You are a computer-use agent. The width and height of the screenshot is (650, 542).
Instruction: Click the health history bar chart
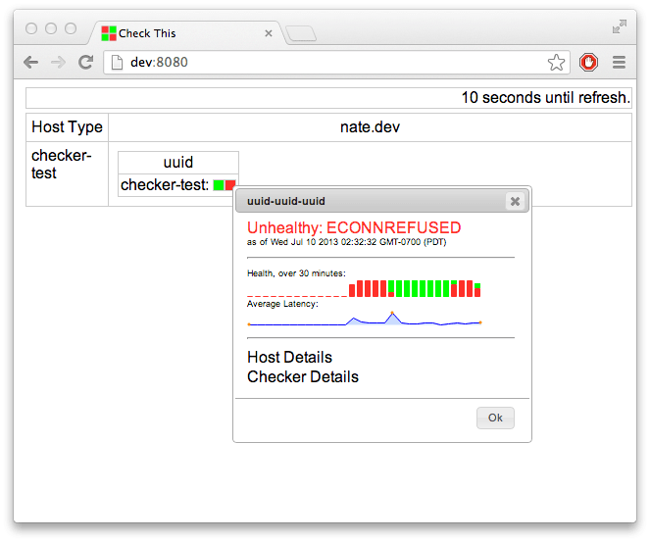pos(364,288)
